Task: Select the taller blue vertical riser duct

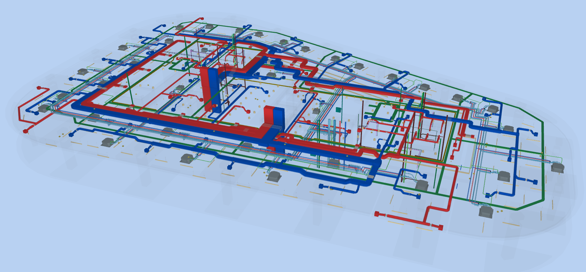Action: (215, 90)
